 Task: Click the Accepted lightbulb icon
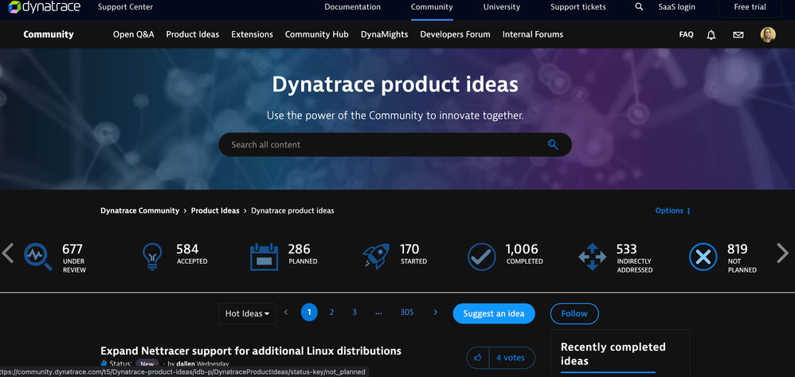tap(151, 255)
